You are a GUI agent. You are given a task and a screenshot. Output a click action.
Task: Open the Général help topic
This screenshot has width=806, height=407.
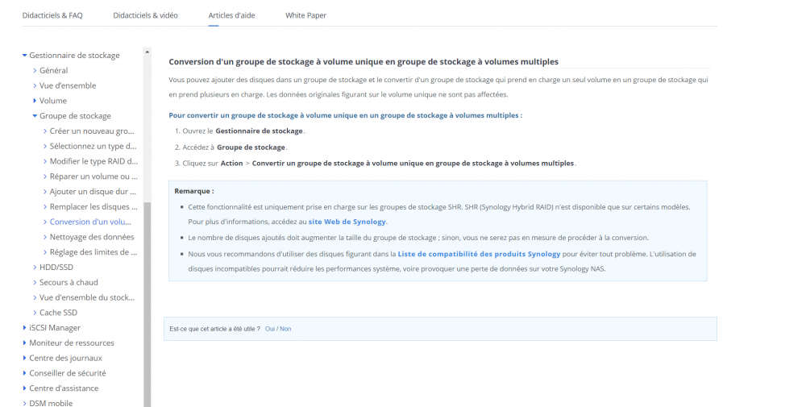coord(53,71)
